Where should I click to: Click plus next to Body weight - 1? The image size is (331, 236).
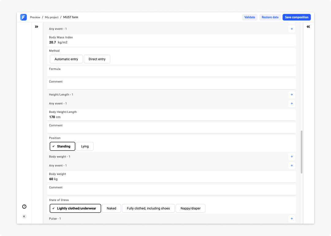(x=292, y=157)
